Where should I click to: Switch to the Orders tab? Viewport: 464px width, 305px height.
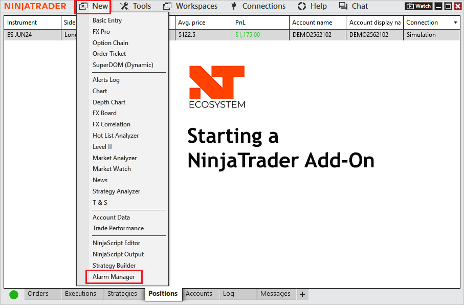tap(42, 294)
